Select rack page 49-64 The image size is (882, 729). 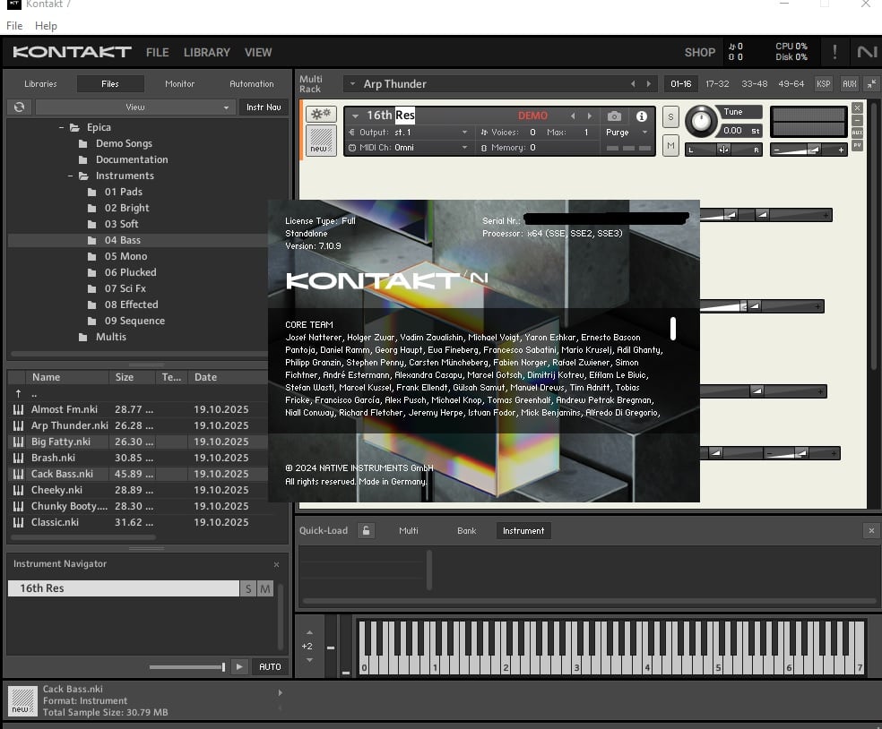pyautogui.click(x=791, y=84)
